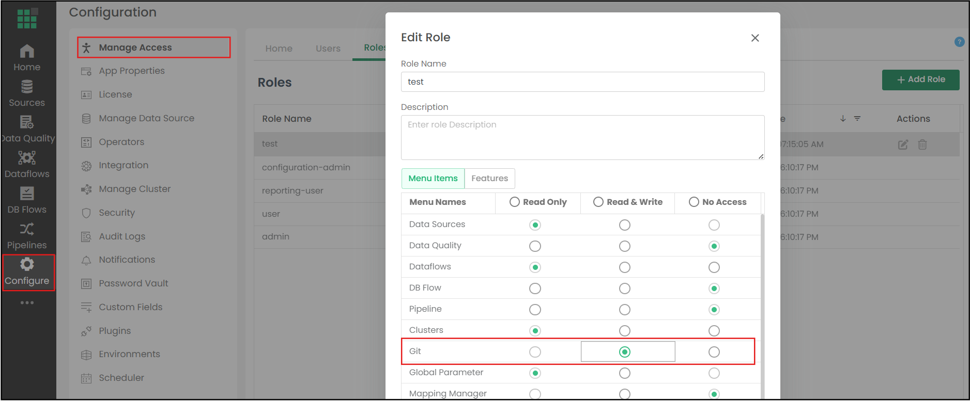970x401 pixels.
Task: Select Read Only for all menus header radio
Action: (515, 202)
